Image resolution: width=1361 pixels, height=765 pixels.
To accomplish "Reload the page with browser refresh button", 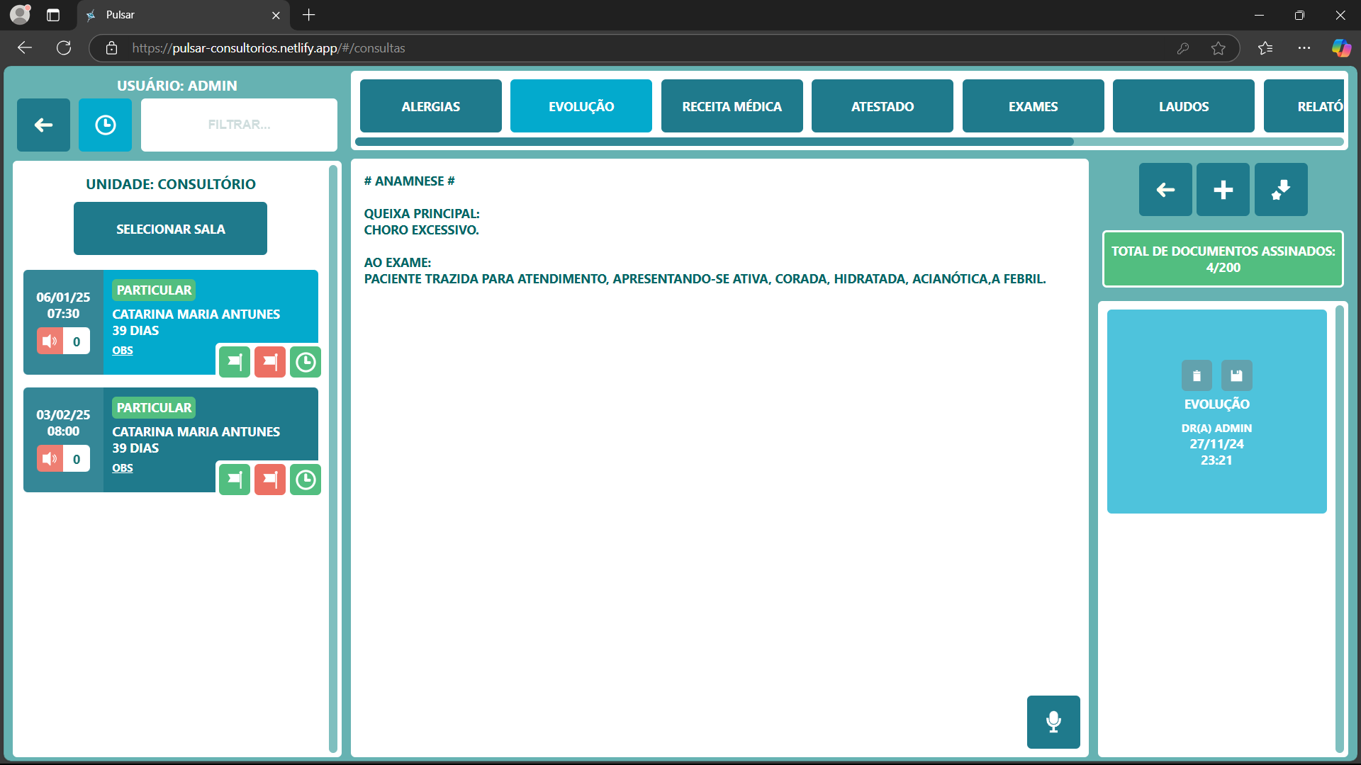I will 64,47.
